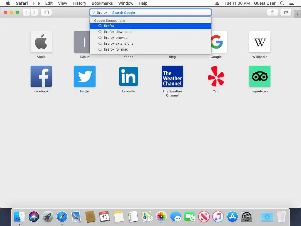This screenshot has width=301, height=226.
Task: Open the Safari menu
Action: [22, 3]
